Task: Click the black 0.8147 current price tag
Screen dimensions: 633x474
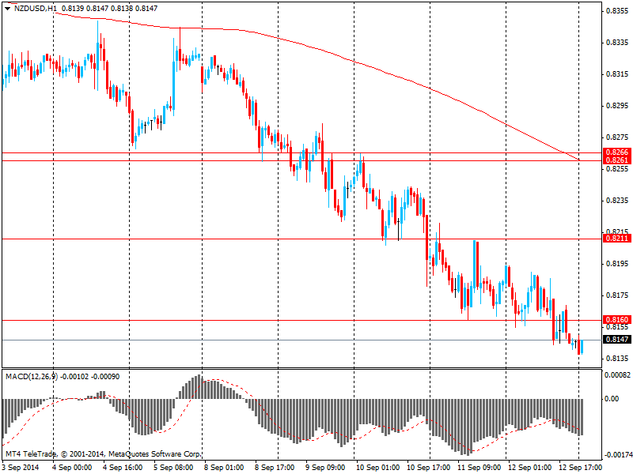Action: coord(616,340)
